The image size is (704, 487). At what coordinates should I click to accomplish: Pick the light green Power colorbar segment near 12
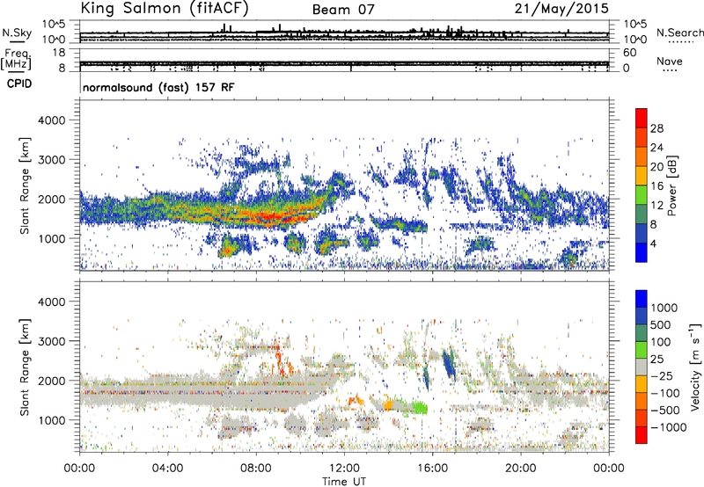tap(642, 195)
